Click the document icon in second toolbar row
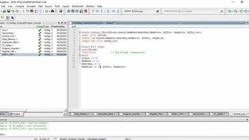 [7, 18]
